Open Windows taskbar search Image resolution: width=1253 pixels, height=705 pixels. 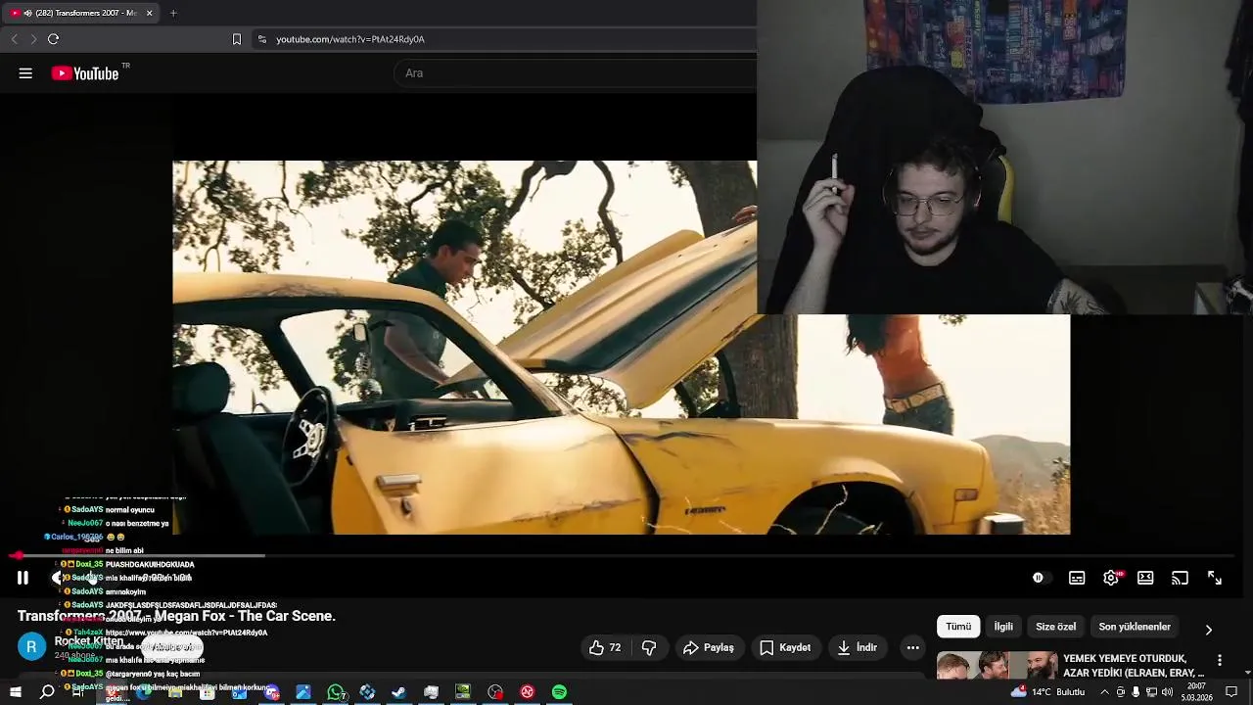(x=47, y=692)
